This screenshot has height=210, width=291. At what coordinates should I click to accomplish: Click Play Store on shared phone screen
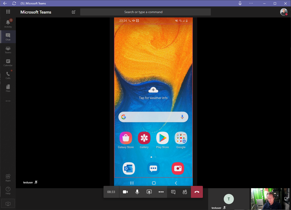tap(162, 140)
